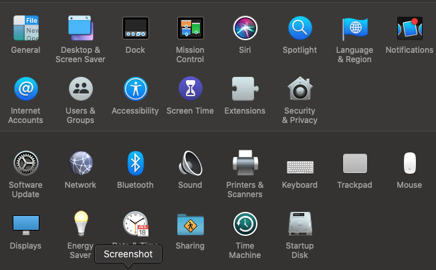Open Date & Time clock icon
This screenshot has height=270, width=436.
pyautogui.click(x=136, y=224)
